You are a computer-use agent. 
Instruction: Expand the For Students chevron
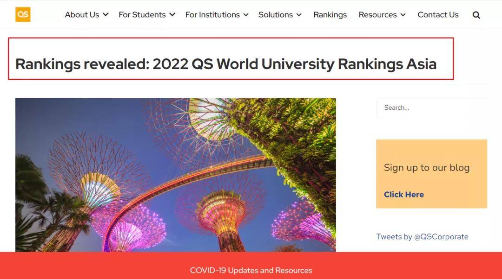[172, 15]
